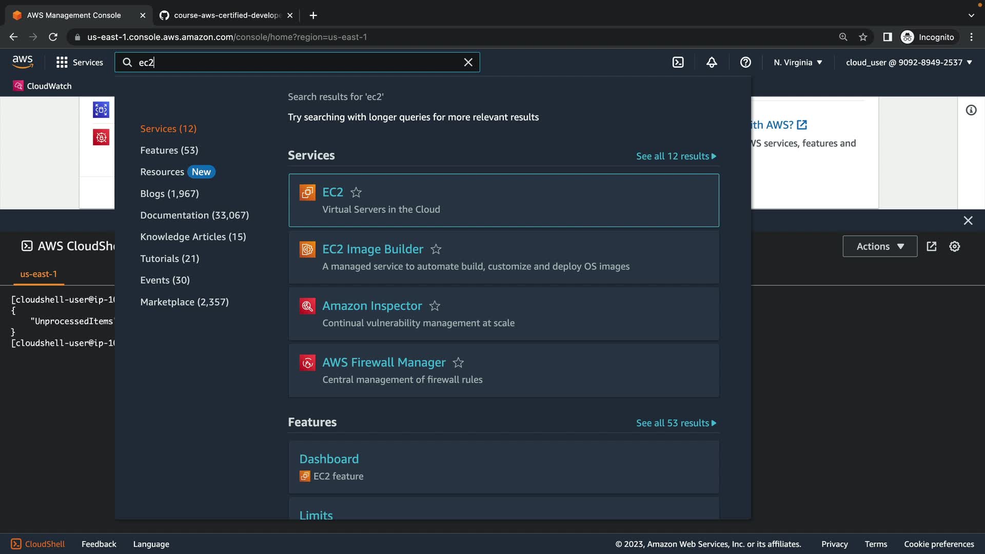
Task: Toggle the Amazon Inspector favorite star
Action: pyautogui.click(x=435, y=306)
